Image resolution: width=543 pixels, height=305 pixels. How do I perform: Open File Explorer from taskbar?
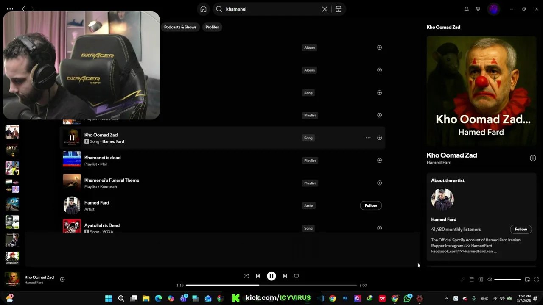tap(146, 298)
